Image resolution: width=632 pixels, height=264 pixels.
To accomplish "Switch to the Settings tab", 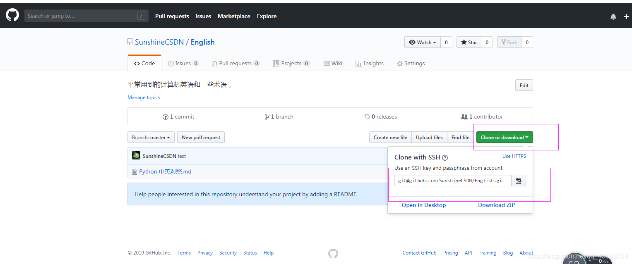I will [x=411, y=63].
